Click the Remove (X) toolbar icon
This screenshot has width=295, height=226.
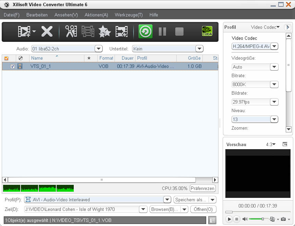[47, 32]
